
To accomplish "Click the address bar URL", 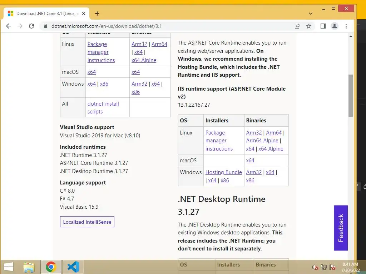I will click(107, 26).
